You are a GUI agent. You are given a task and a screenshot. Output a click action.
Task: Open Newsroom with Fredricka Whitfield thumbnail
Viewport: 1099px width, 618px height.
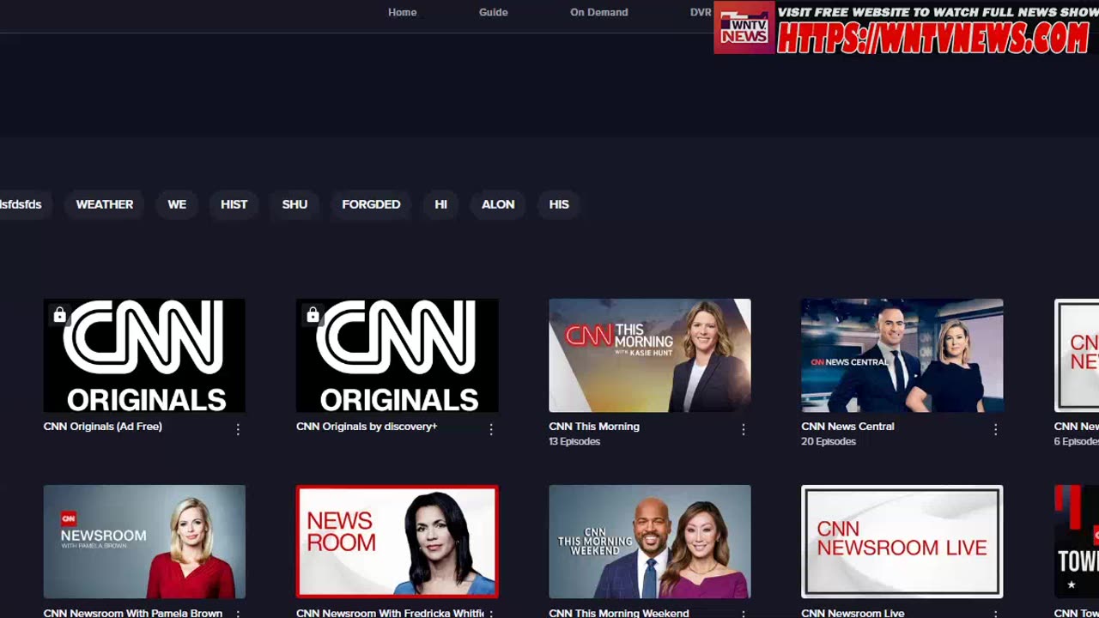pyautogui.click(x=397, y=542)
